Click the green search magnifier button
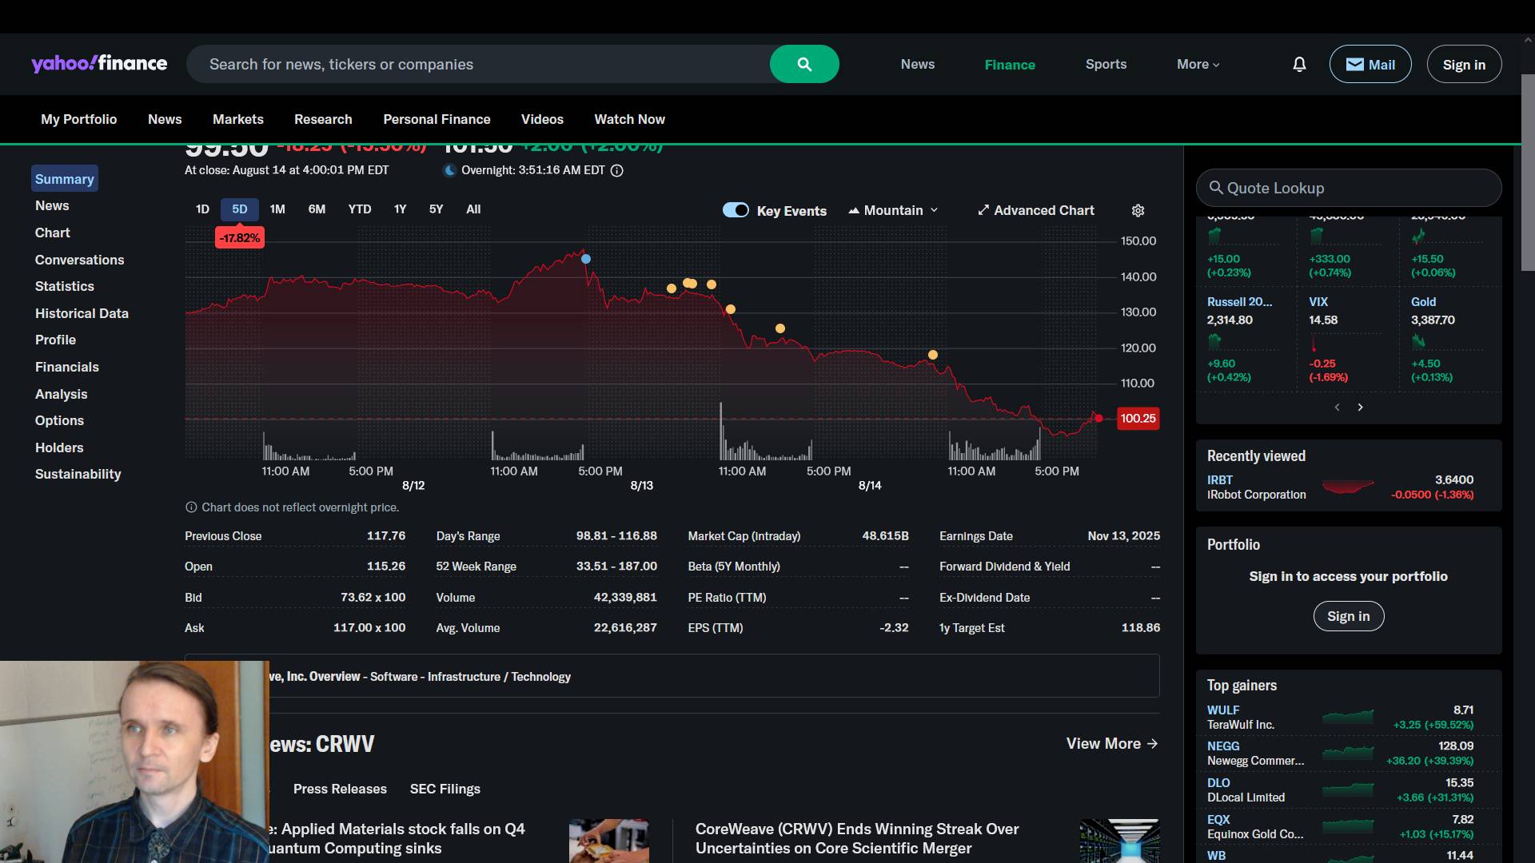The width and height of the screenshot is (1535, 863). click(804, 64)
